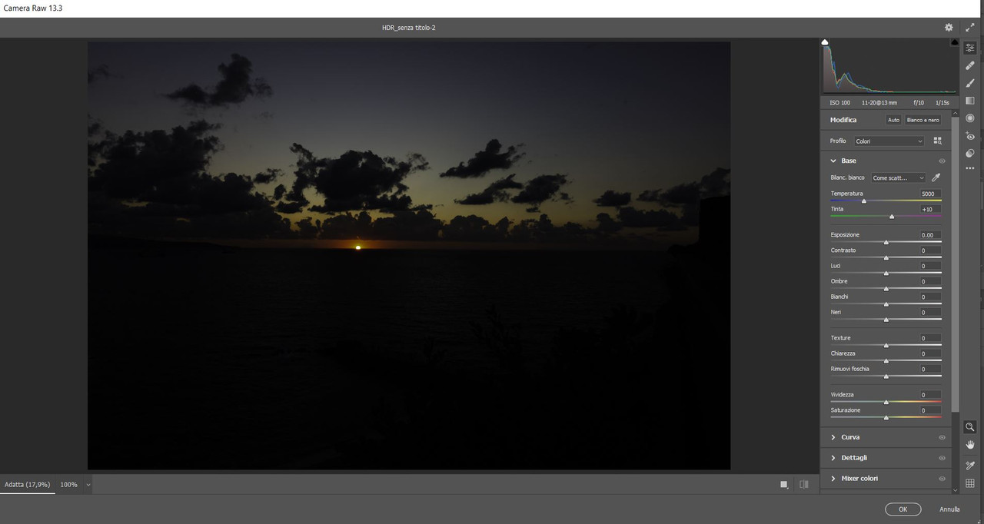Select the Radial Filter tool

[970, 118]
